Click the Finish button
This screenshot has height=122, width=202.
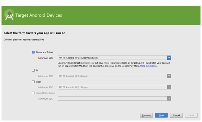point(191,115)
